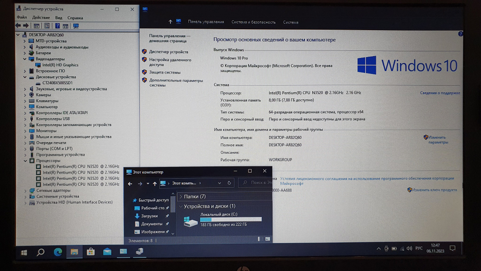481x271 pixels.
Task: Open notification center icon
Action: click(453, 248)
